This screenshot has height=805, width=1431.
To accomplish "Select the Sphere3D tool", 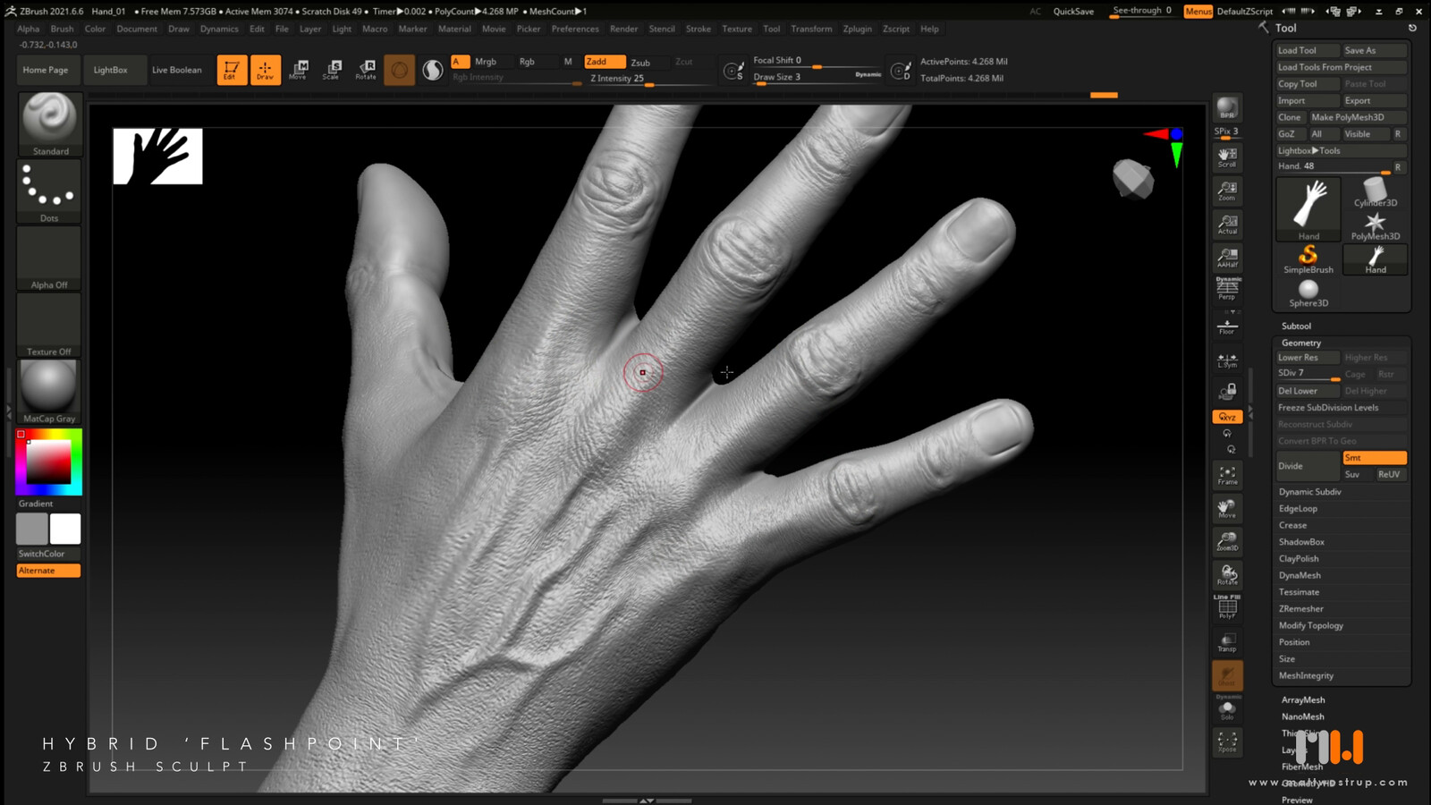I will pyautogui.click(x=1308, y=292).
